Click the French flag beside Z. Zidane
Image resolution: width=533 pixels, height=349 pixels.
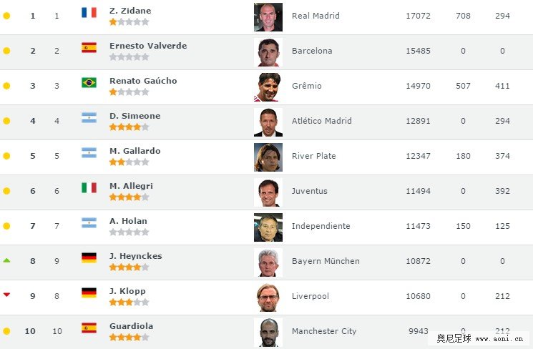tap(89, 13)
